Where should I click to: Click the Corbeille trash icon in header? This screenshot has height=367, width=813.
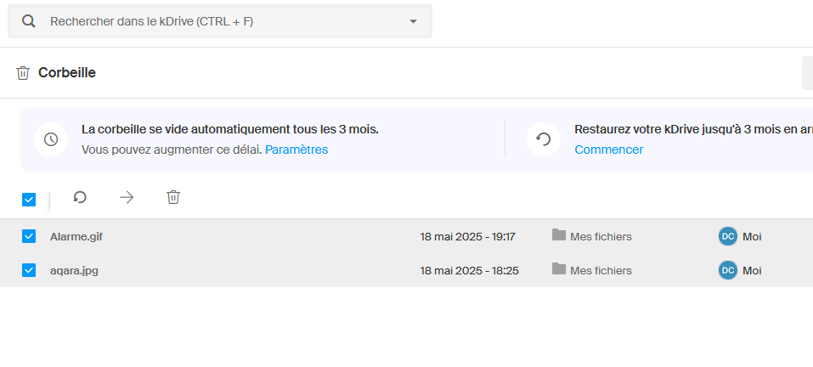tap(23, 73)
